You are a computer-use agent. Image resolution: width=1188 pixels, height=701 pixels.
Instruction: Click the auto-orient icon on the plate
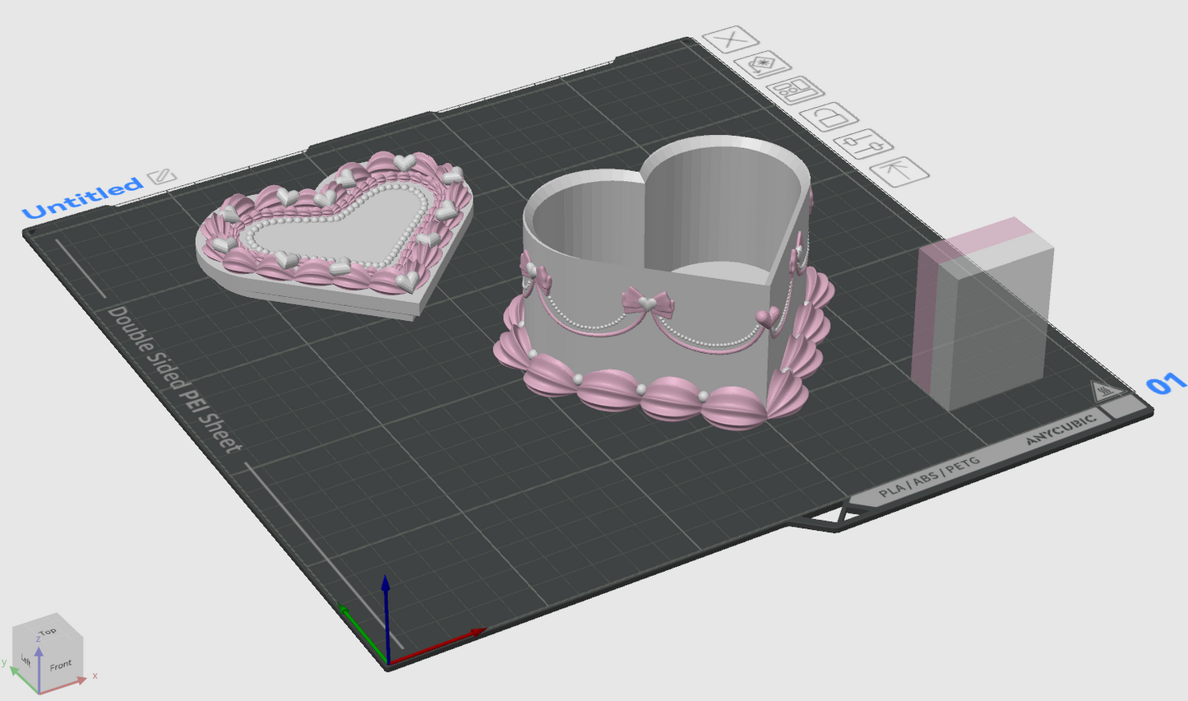762,65
